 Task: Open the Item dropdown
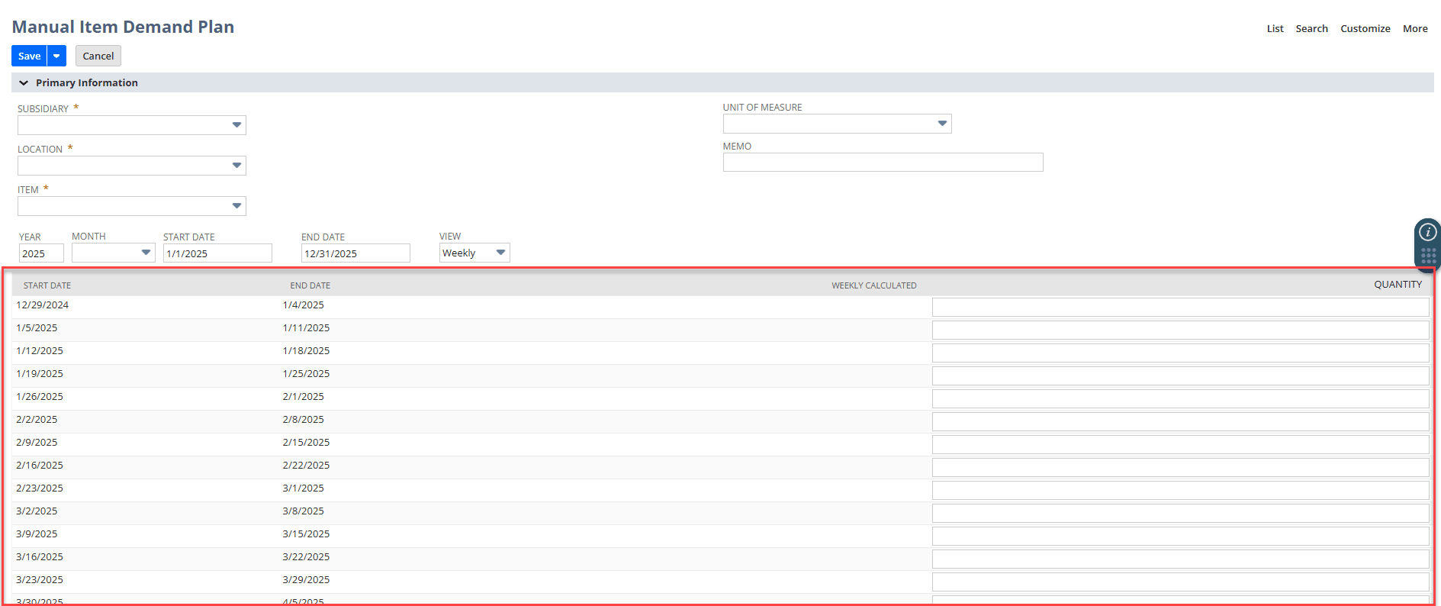[132, 206]
